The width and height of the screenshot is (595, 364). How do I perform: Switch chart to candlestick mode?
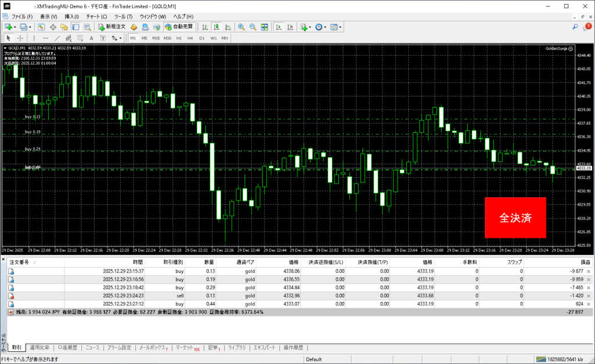tap(216, 27)
